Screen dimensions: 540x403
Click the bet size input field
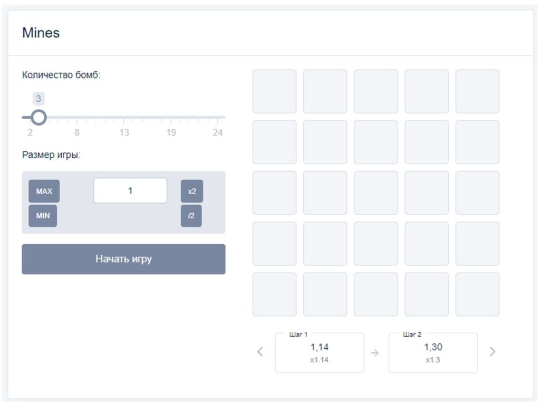(130, 190)
